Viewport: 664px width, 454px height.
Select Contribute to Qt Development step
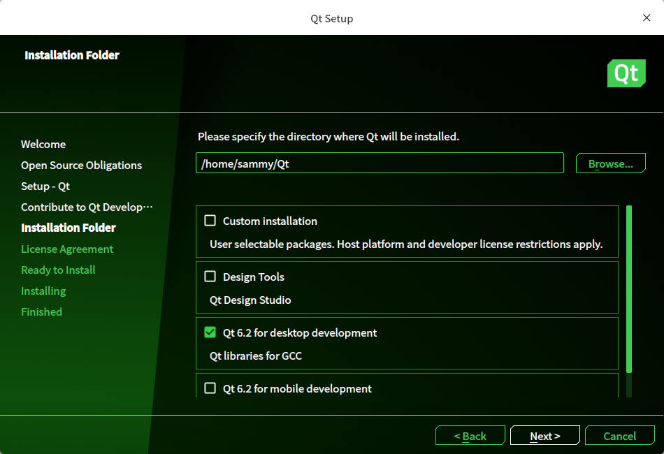coord(87,207)
